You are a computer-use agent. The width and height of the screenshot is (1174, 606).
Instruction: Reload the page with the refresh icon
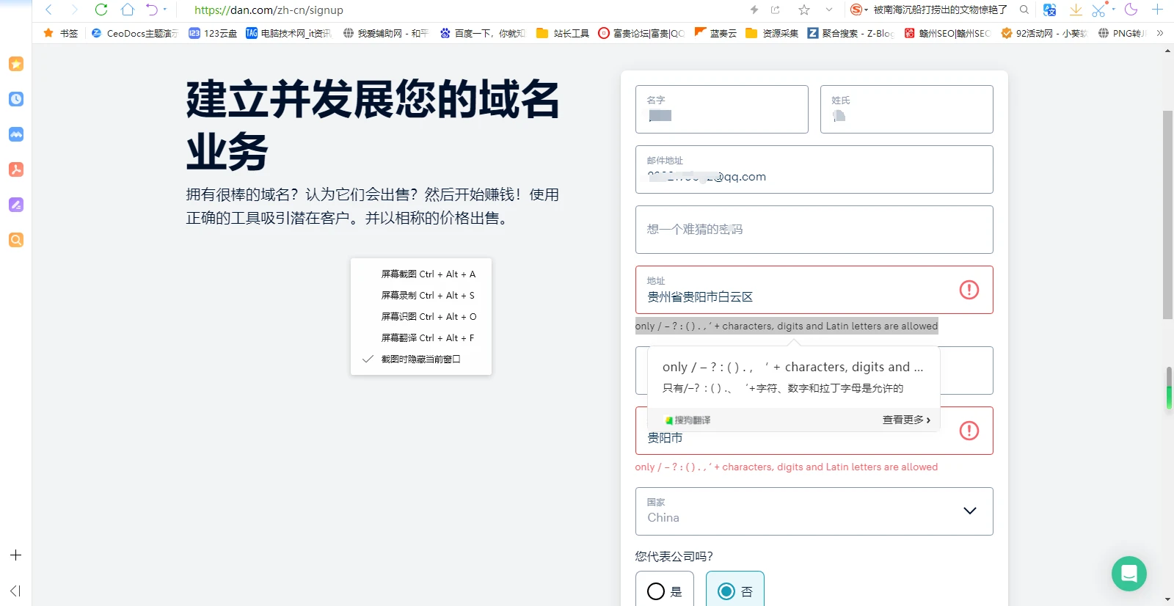point(101,10)
